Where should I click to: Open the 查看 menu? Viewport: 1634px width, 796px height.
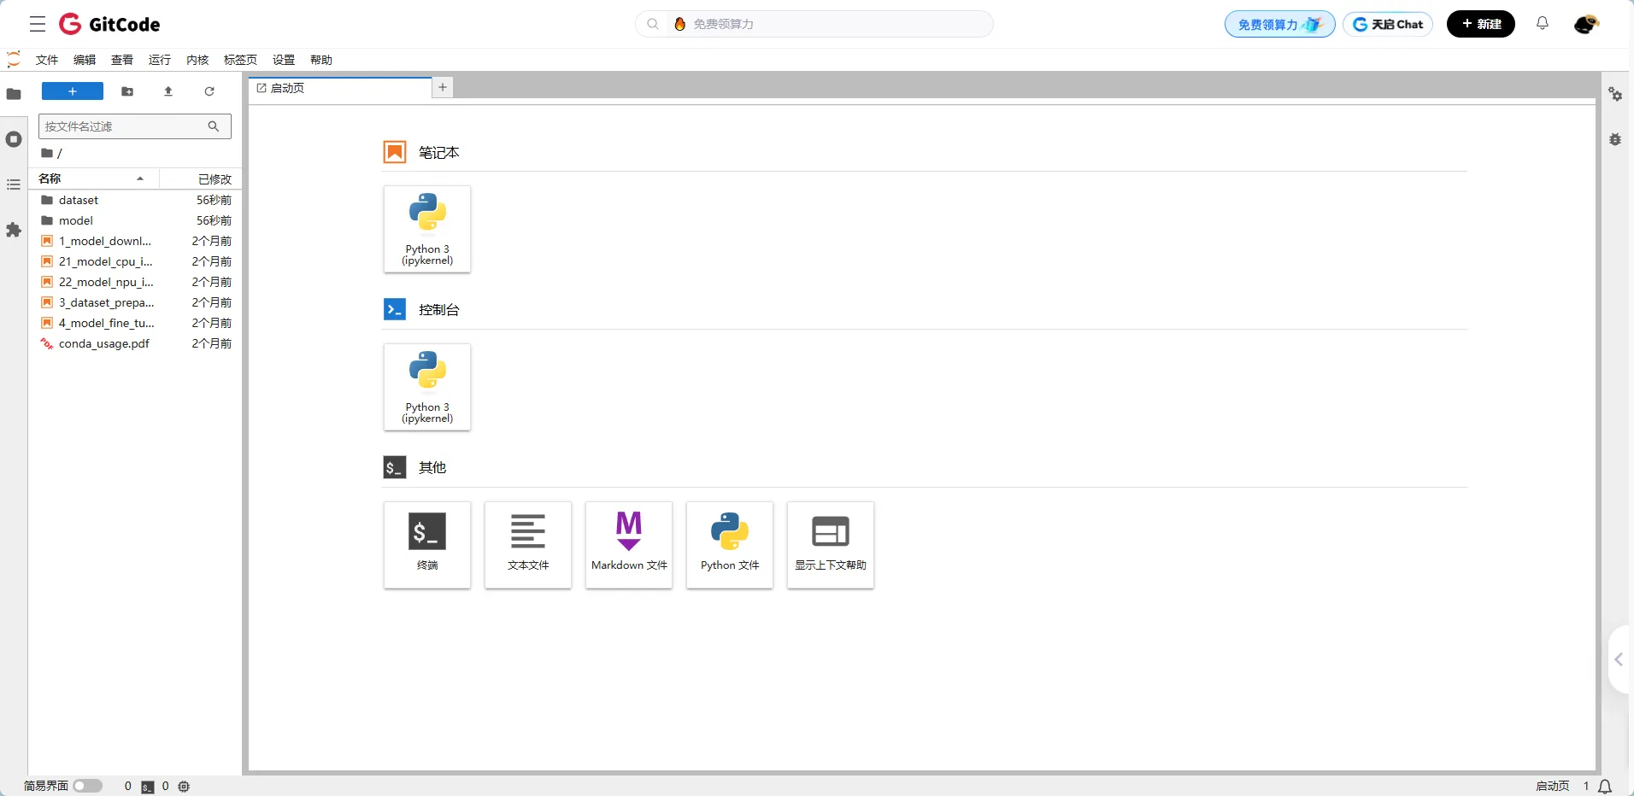[x=122, y=60]
